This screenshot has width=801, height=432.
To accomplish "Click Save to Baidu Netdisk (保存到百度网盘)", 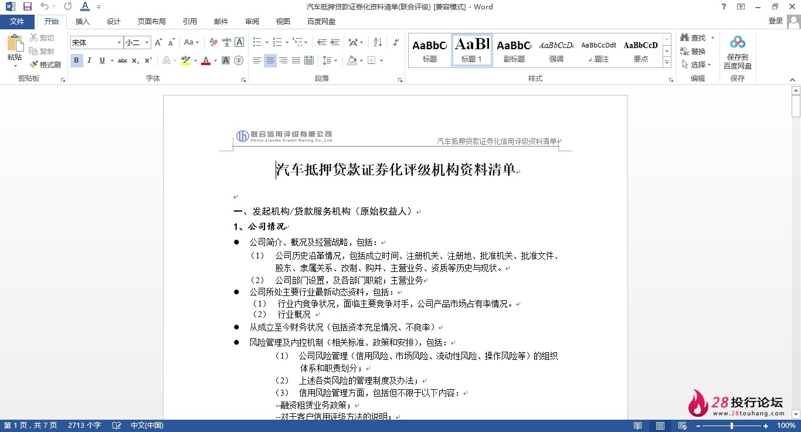I will pyautogui.click(x=738, y=52).
